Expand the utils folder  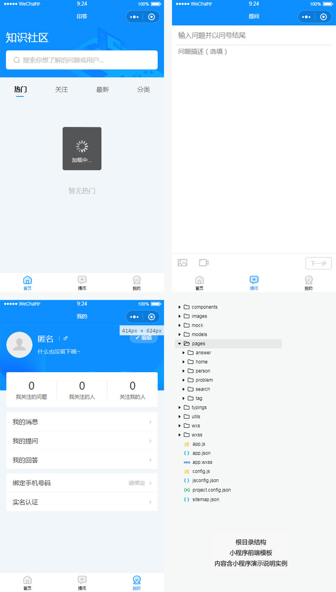[180, 417]
